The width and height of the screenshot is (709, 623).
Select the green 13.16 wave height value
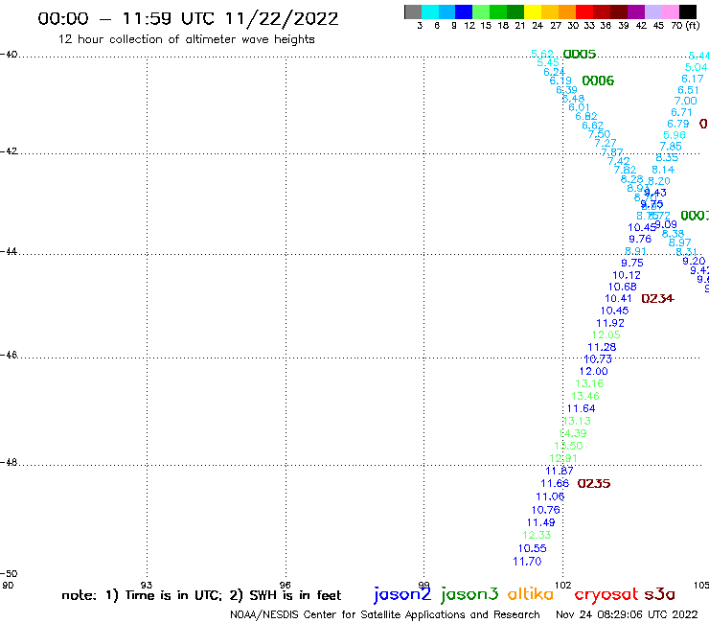(589, 383)
